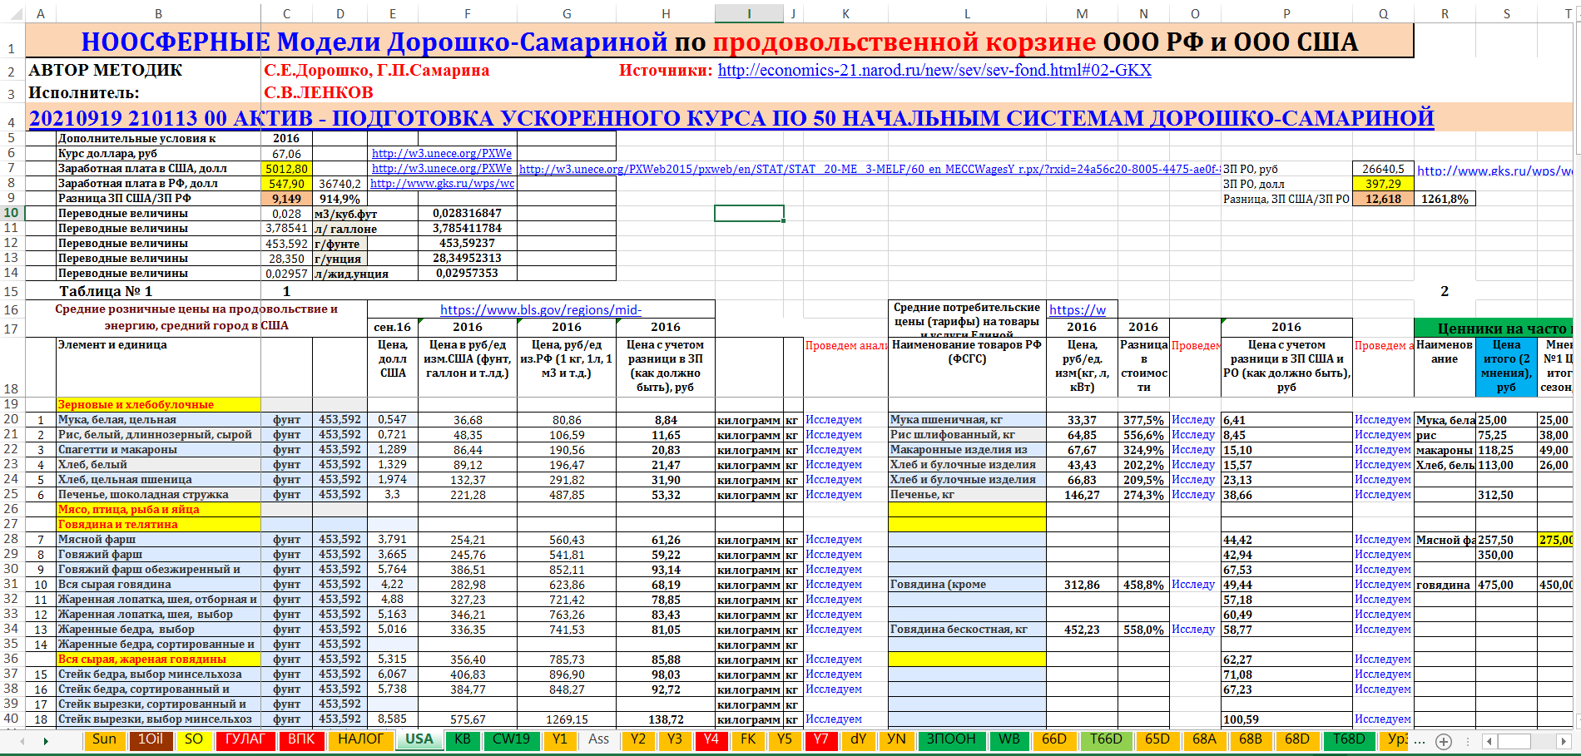Screen dimensions: 1581x756
Task: Click horizontal scrollbar right arrow
Action: 1564,742
